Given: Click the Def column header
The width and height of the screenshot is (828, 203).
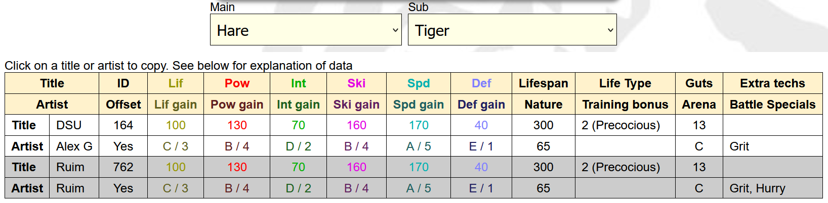Looking at the screenshot, I should click(481, 83).
